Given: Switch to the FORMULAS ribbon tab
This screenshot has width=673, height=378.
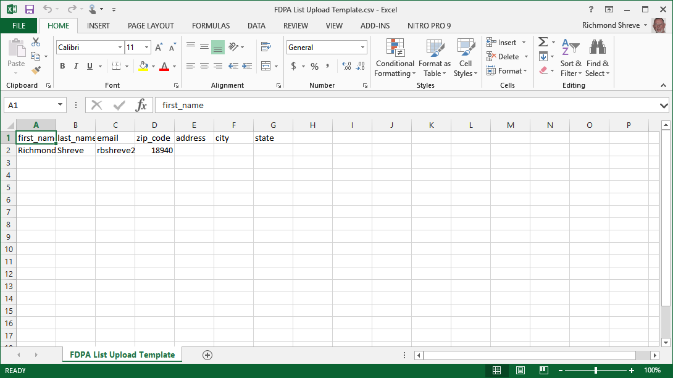Looking at the screenshot, I should (211, 26).
